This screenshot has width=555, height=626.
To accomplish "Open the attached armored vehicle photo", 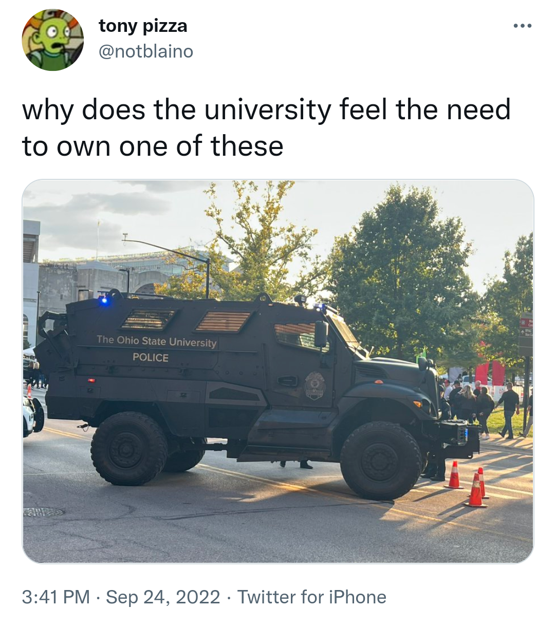I will tap(278, 371).
